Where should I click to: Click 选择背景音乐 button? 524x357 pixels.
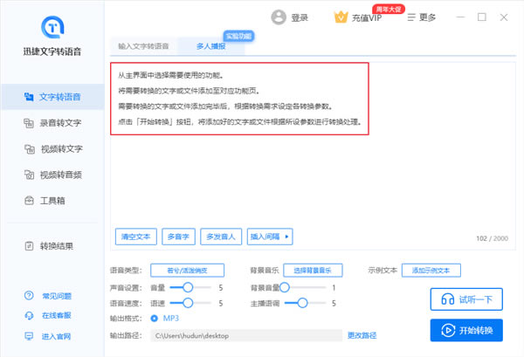pos(313,271)
